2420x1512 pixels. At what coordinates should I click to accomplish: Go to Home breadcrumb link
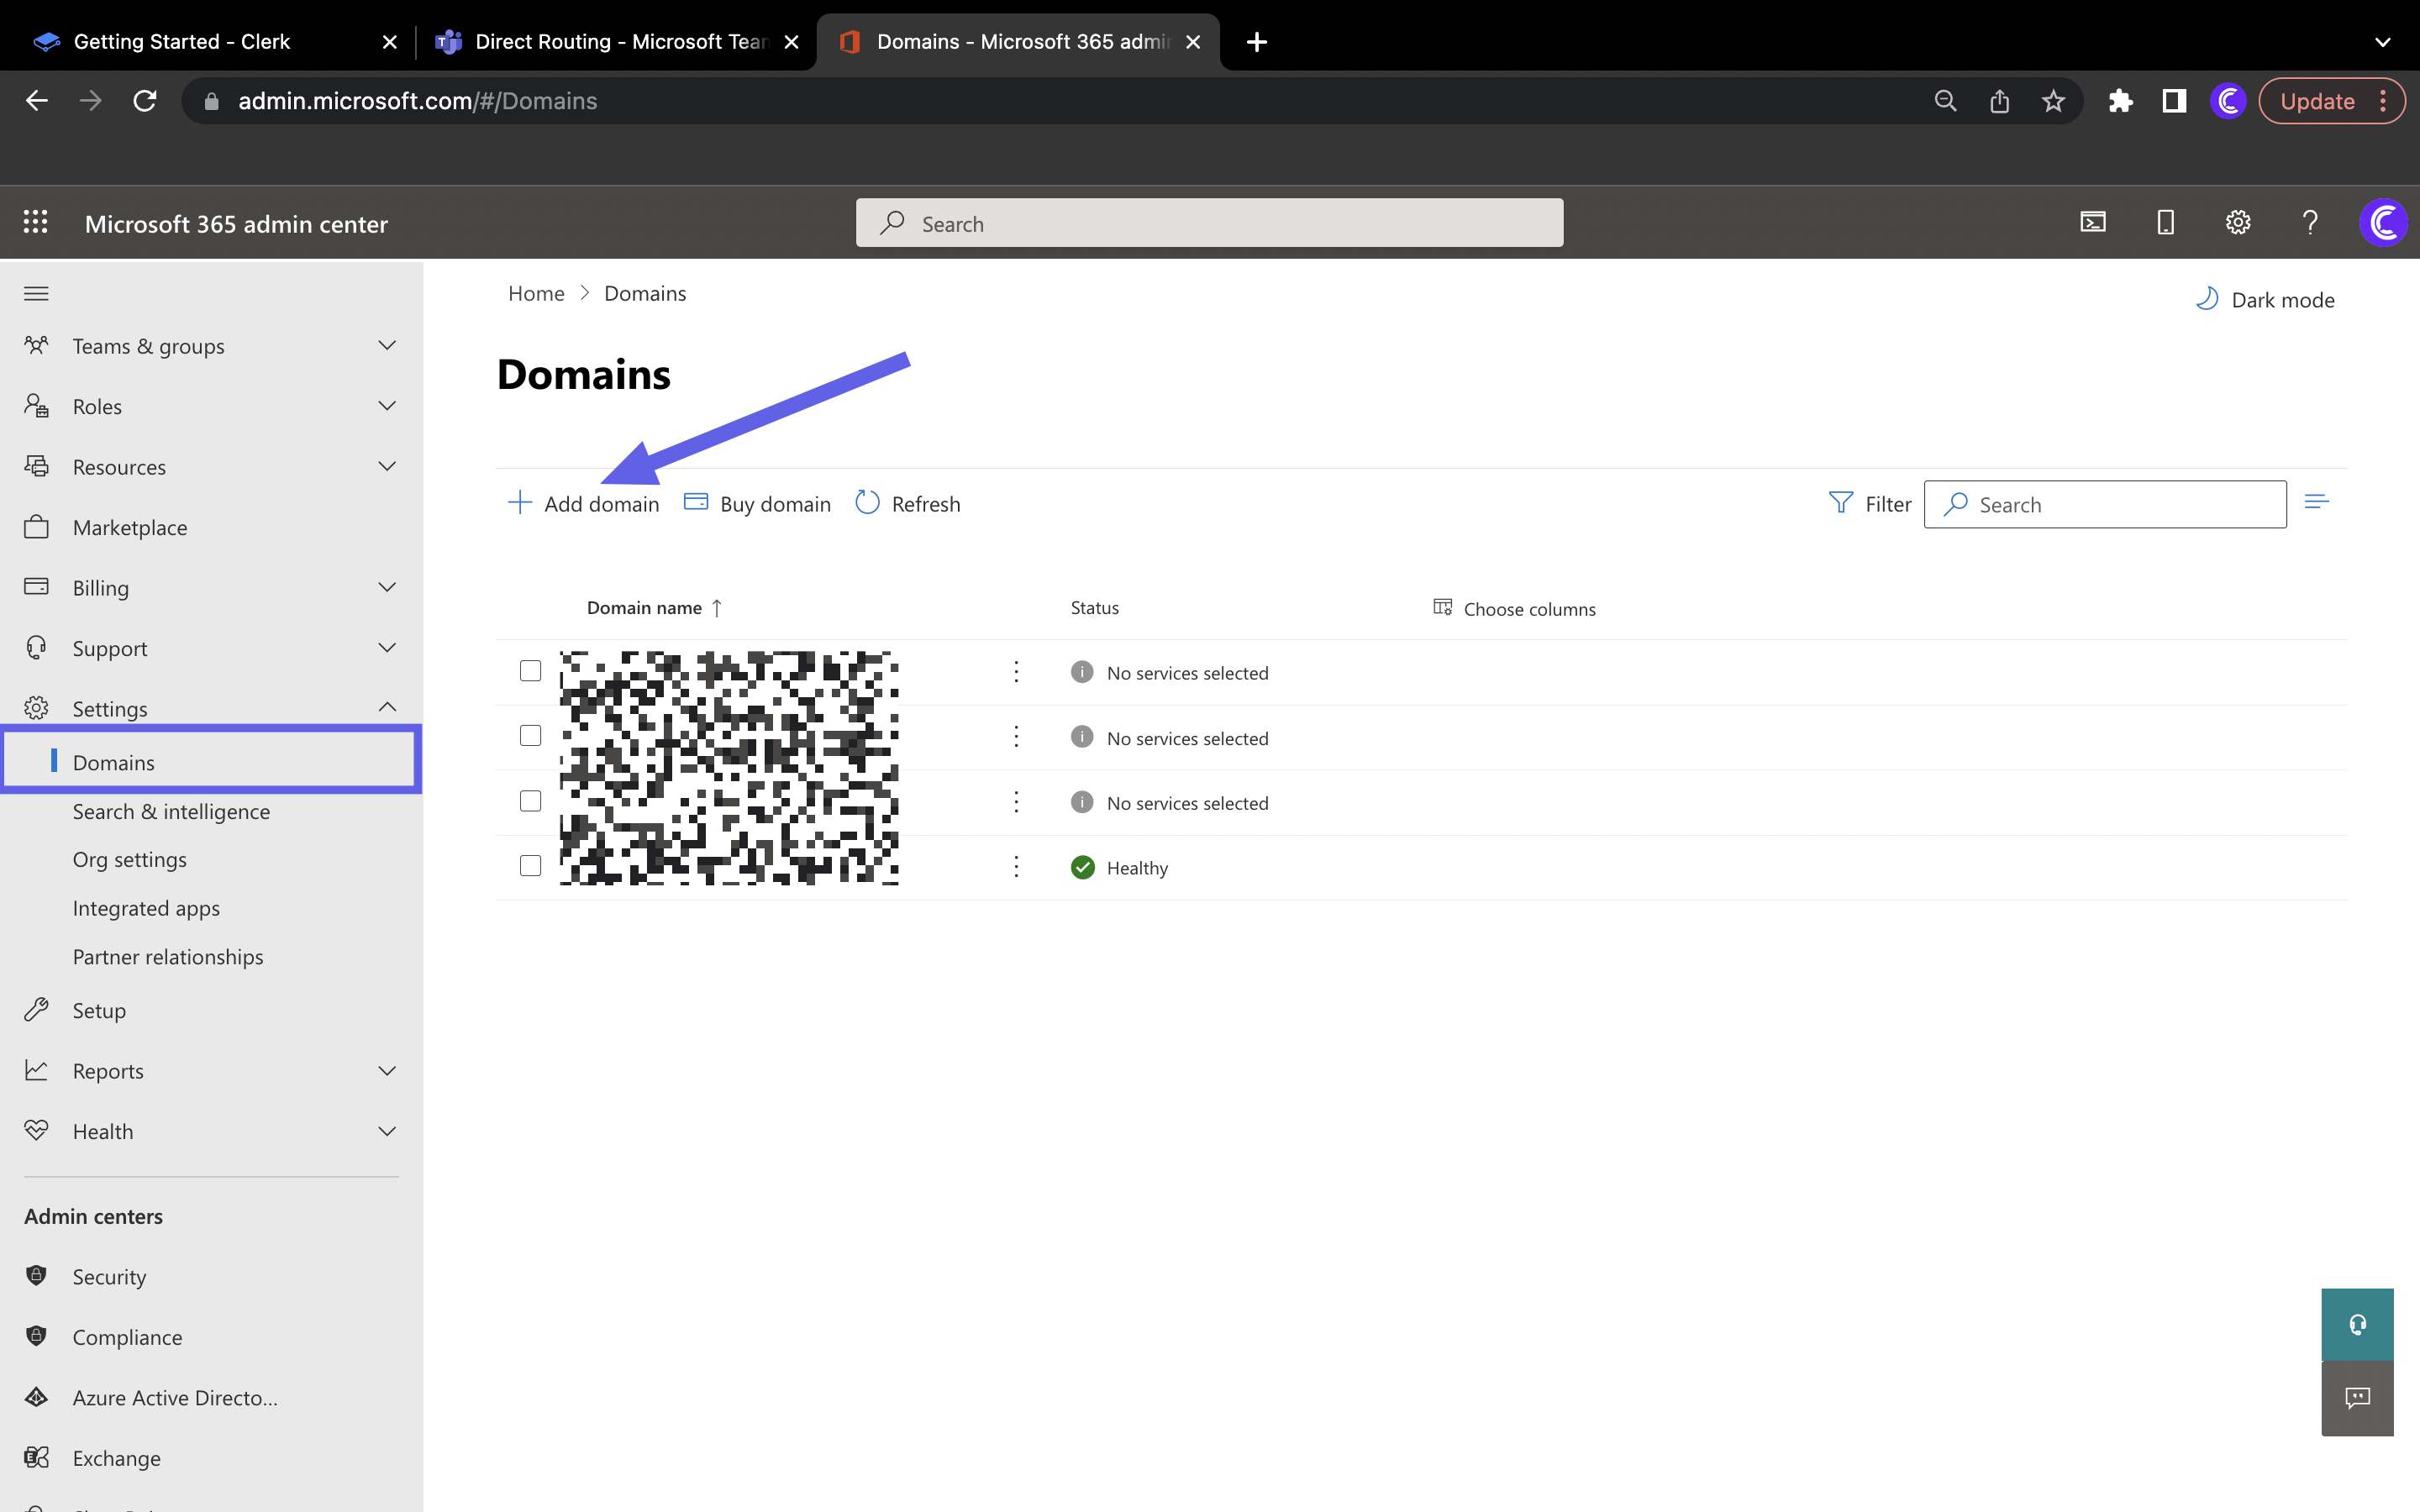pyautogui.click(x=536, y=293)
